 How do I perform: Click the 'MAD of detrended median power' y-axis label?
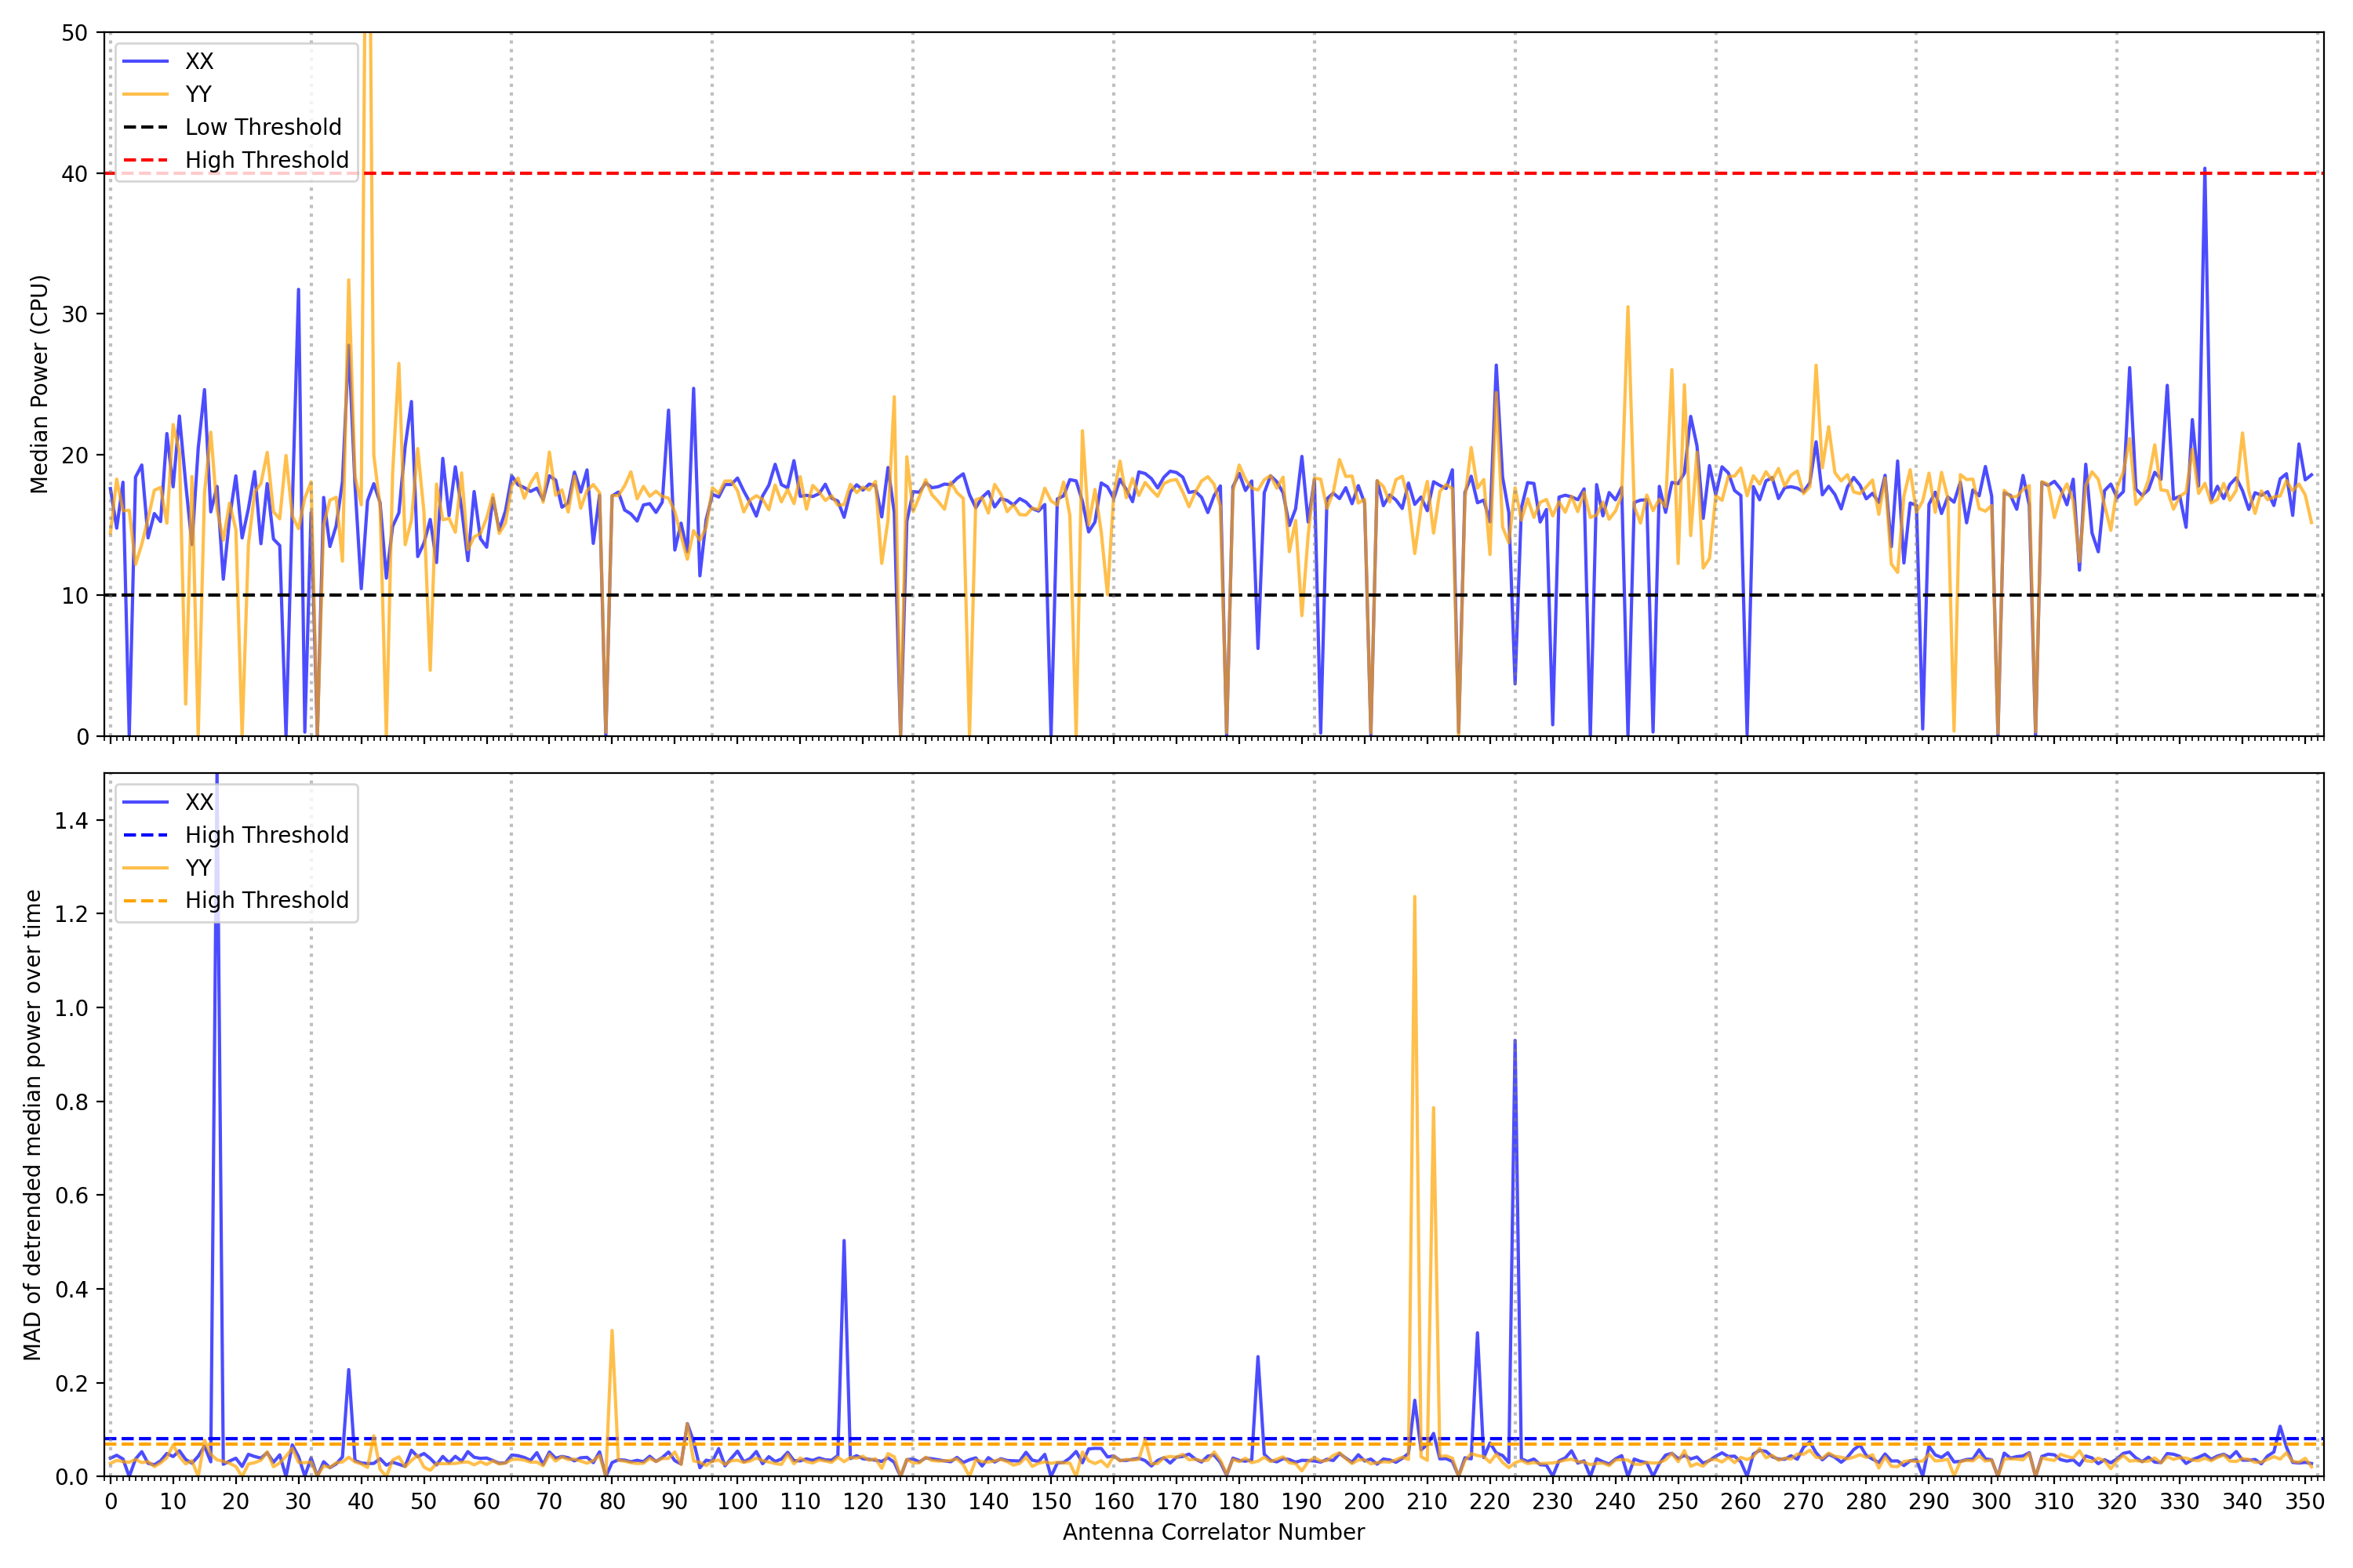[x=32, y=1124]
